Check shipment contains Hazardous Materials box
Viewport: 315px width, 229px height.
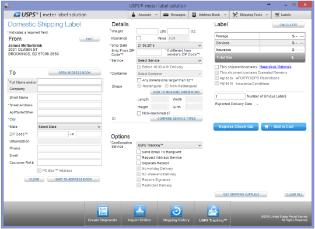(x=216, y=67)
